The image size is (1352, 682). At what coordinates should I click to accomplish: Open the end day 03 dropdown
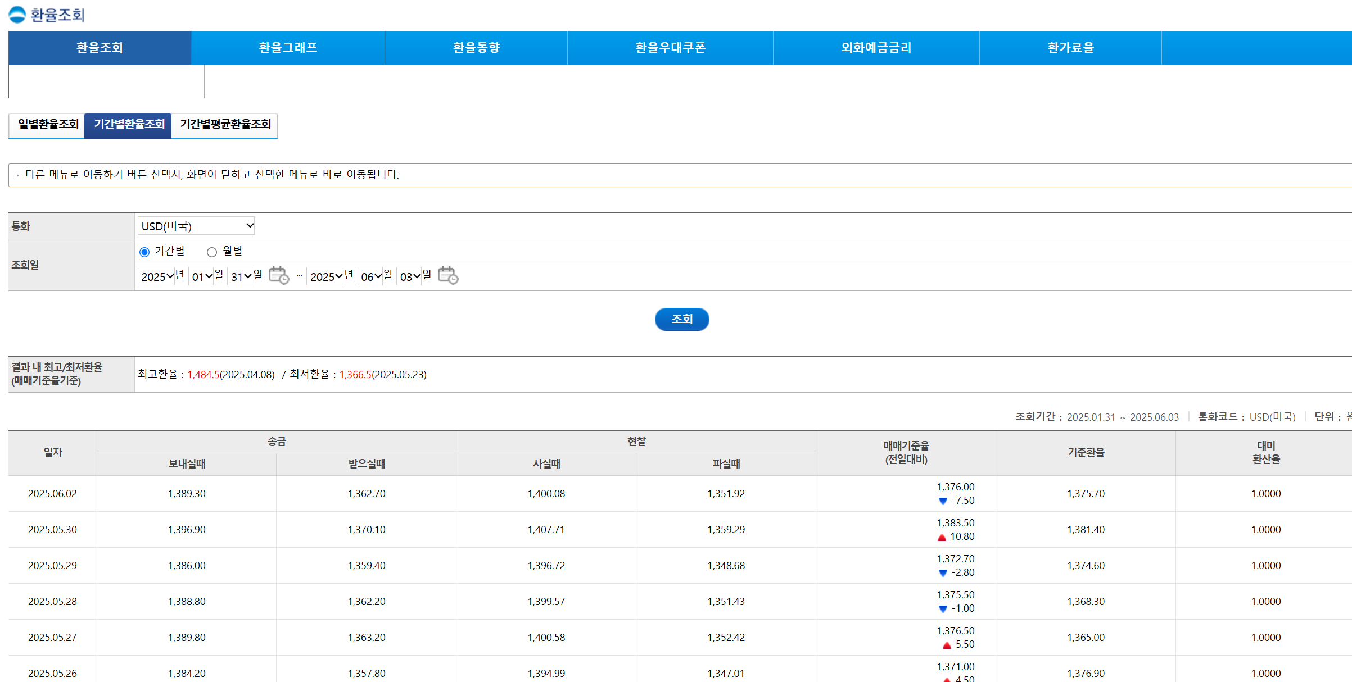coord(409,276)
